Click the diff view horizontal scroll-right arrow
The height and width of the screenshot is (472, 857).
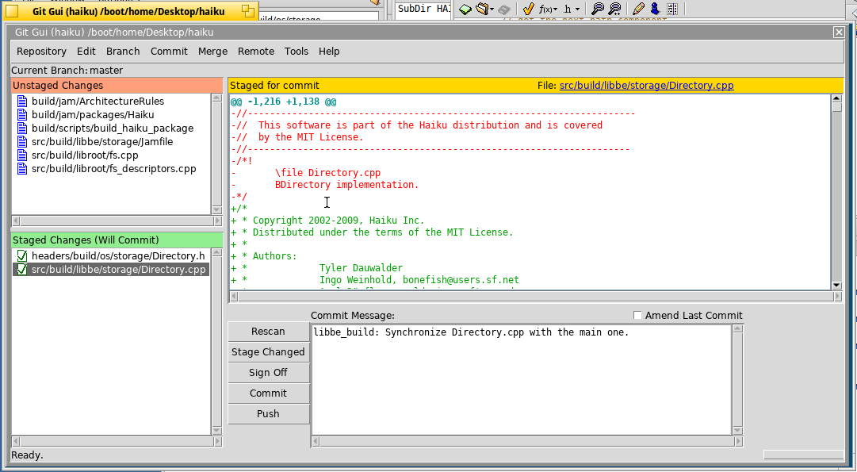[837, 297]
